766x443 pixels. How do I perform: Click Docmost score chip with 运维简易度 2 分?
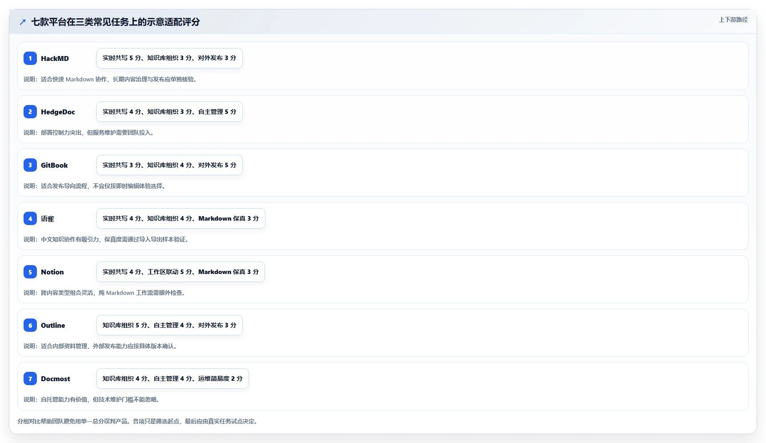[172, 379]
